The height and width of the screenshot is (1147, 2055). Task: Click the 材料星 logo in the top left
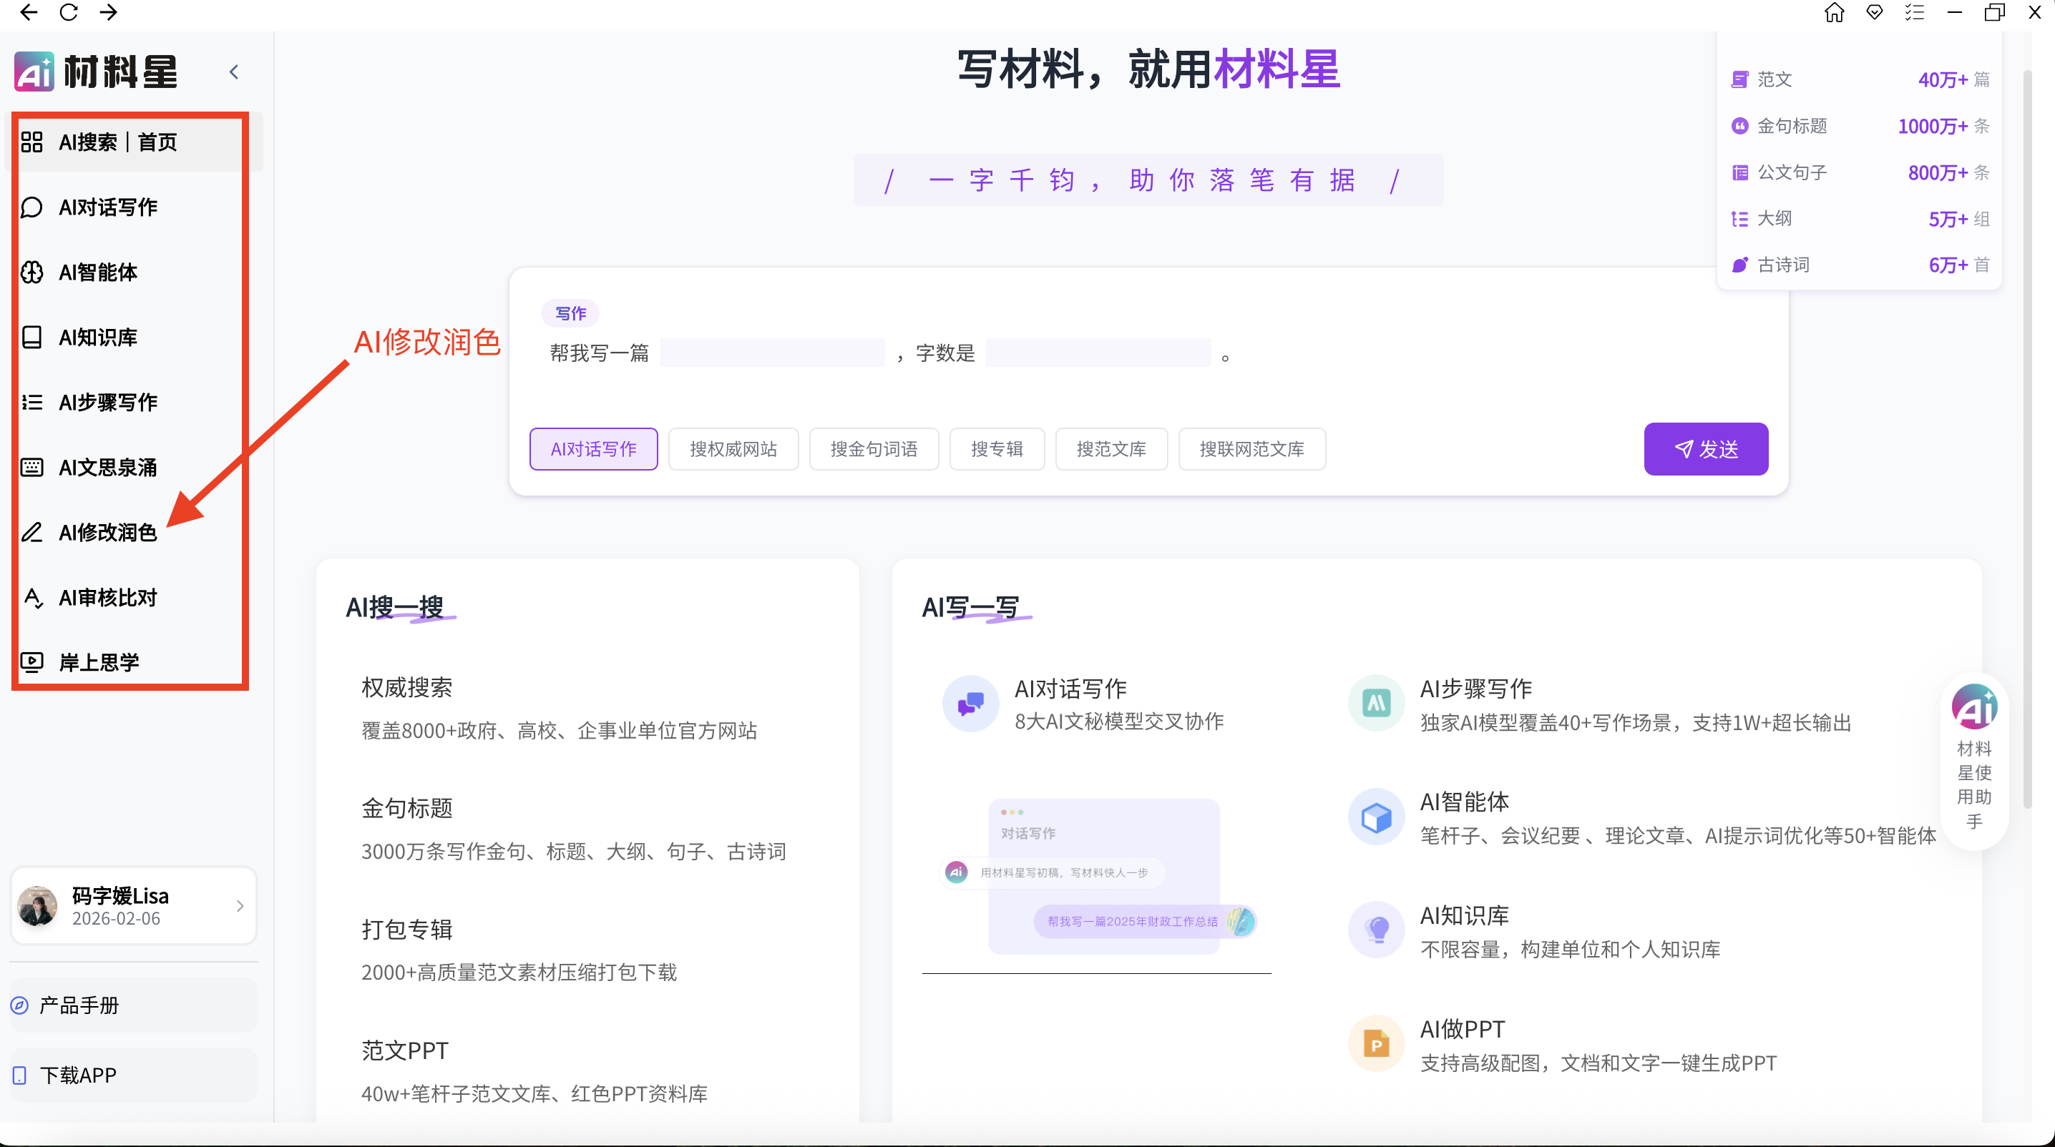(95, 71)
